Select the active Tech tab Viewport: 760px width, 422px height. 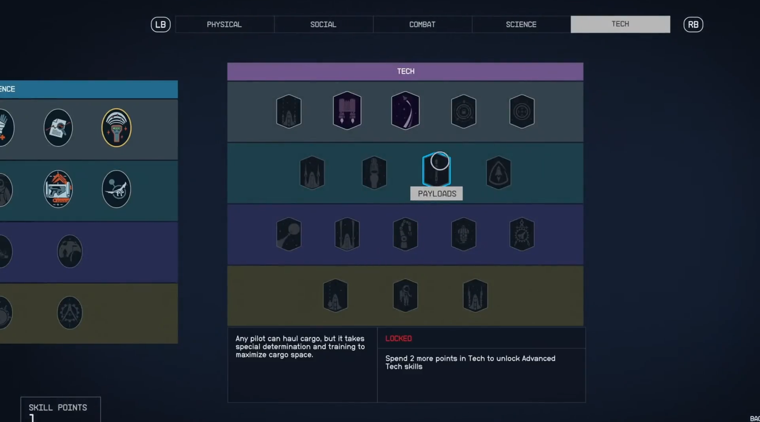tap(620, 24)
